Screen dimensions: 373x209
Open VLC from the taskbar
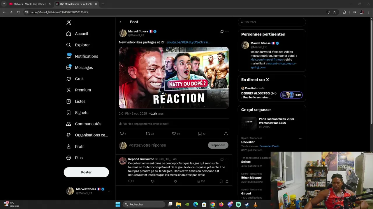(255, 204)
